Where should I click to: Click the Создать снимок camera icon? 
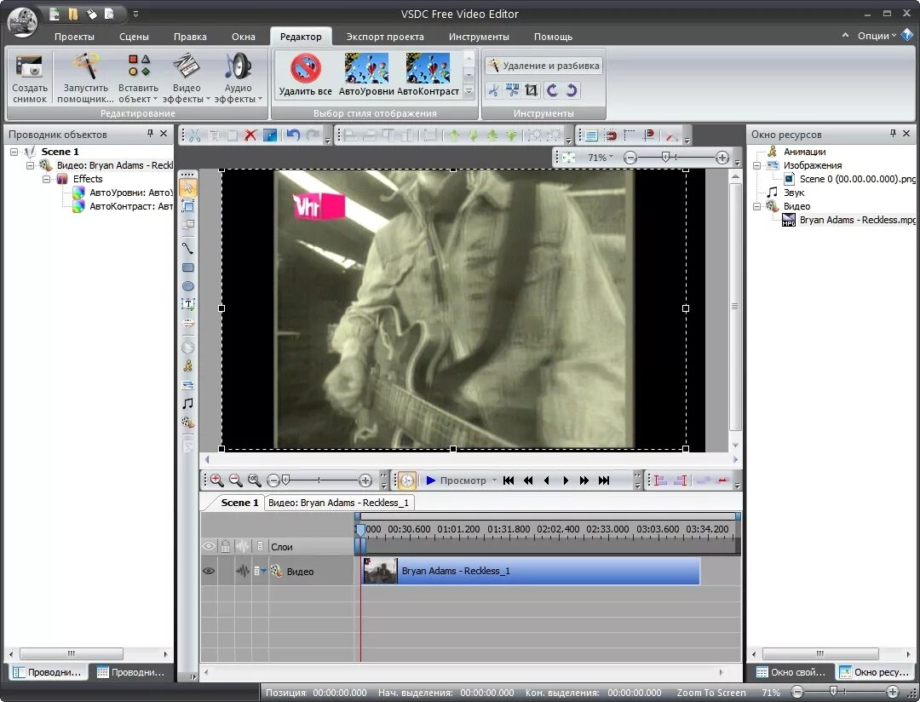(29, 66)
